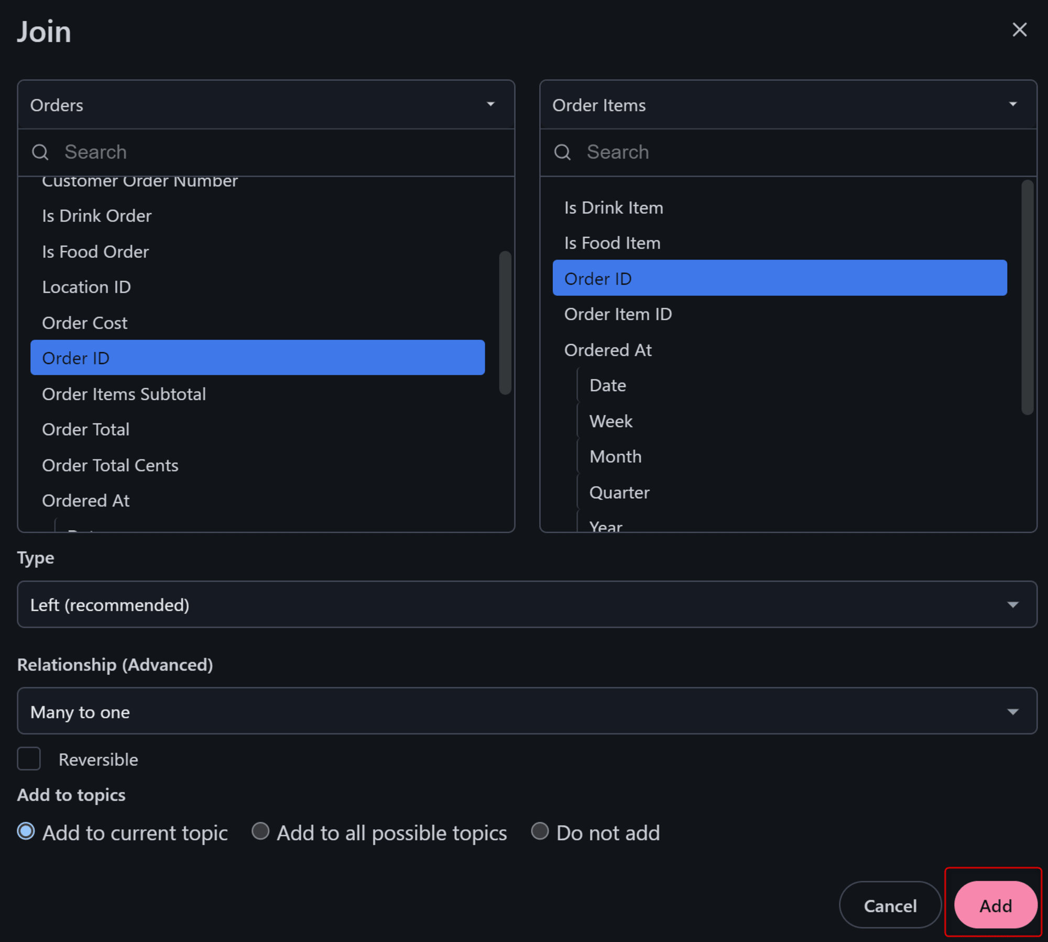Focus the Search field in Order Items panel
This screenshot has width=1048, height=942.
(788, 152)
